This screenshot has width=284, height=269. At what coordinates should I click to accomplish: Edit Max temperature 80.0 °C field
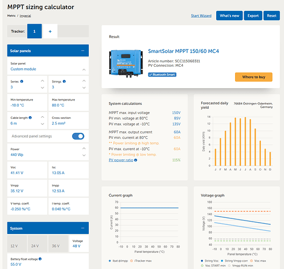(x=68, y=102)
